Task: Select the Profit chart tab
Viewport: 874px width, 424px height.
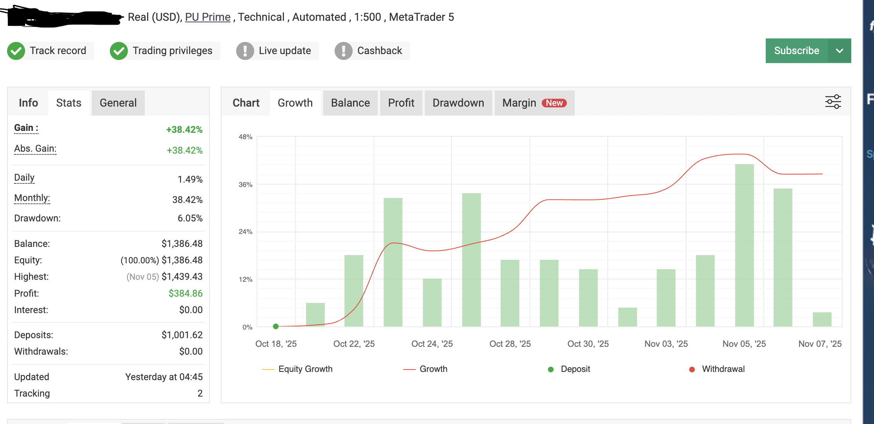Action: [x=401, y=103]
